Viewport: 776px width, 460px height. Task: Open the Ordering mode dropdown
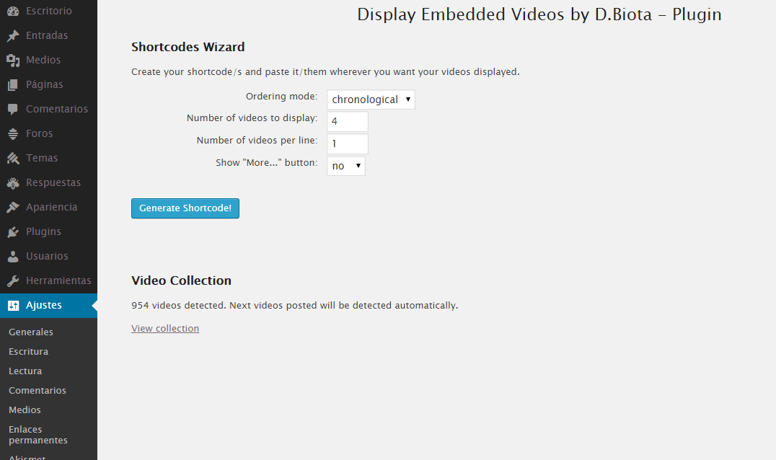point(371,99)
